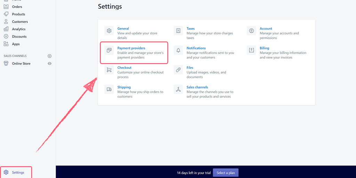Select Online Store sales channel
This screenshot has width=356, height=178.
tap(21, 64)
